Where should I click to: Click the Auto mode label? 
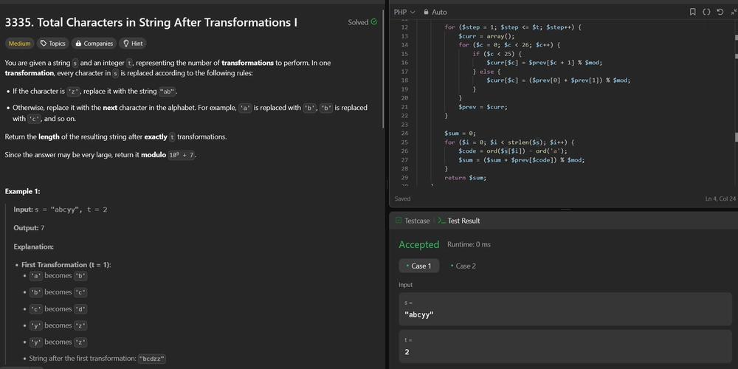pyautogui.click(x=439, y=12)
